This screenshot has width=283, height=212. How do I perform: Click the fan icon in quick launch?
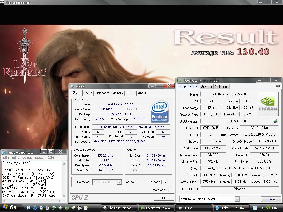[79, 208]
